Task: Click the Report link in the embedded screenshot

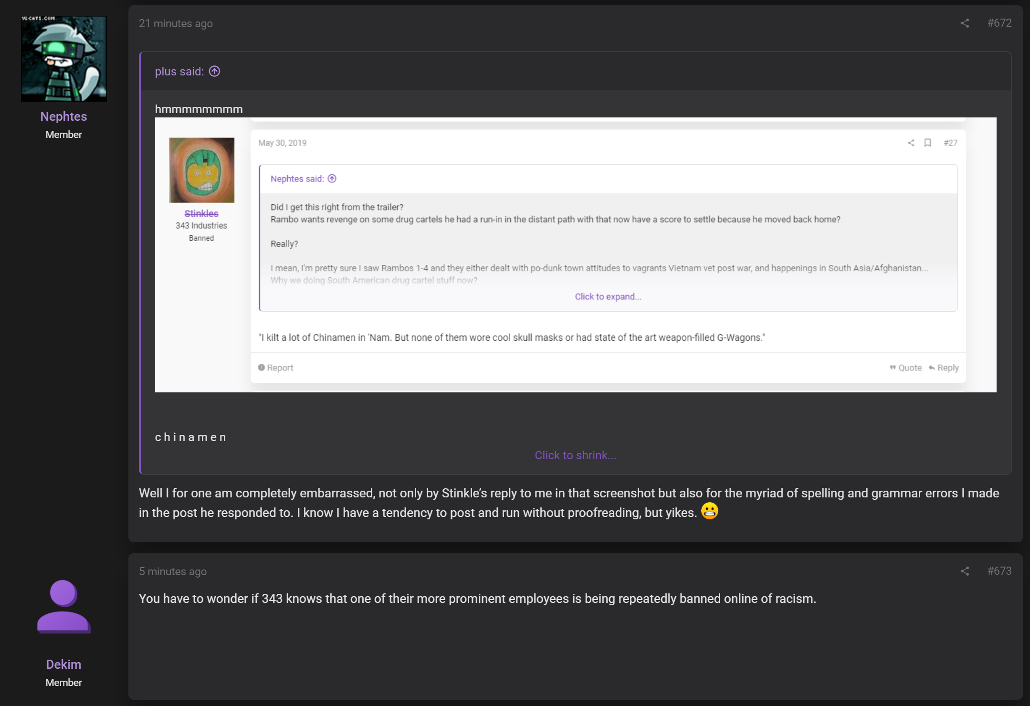Action: (x=275, y=368)
